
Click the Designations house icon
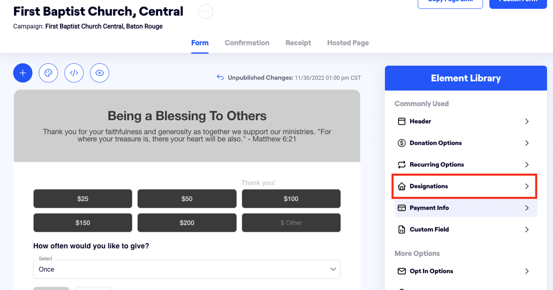[402, 186]
